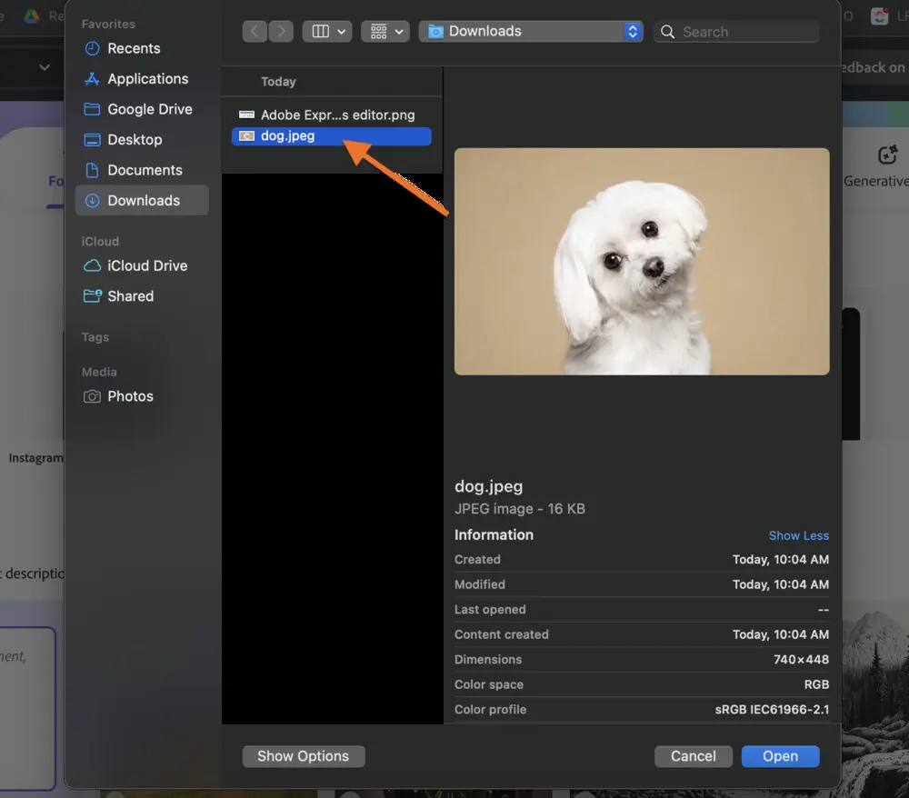The width and height of the screenshot is (909, 798).
Task: Click the Adobe Express png file icon
Action: click(x=247, y=115)
